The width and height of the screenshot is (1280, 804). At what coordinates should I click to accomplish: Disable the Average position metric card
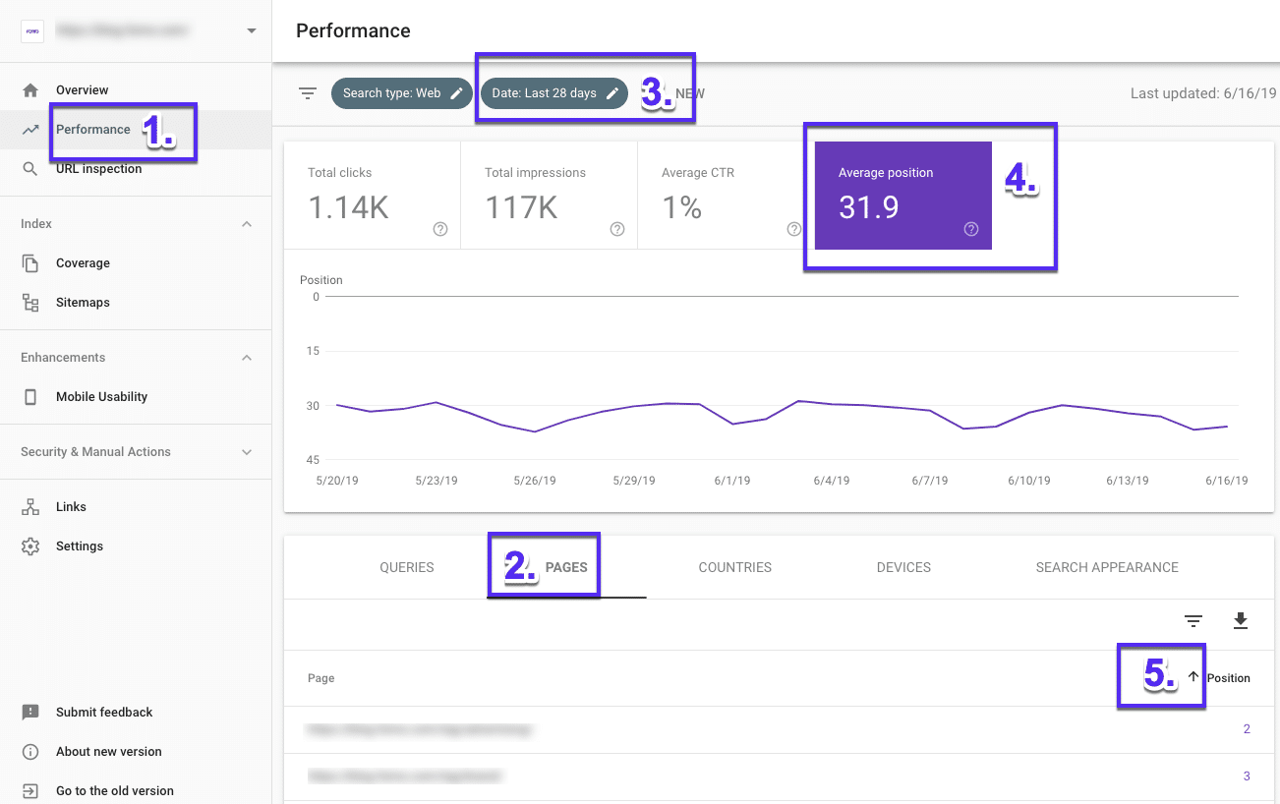click(902, 195)
